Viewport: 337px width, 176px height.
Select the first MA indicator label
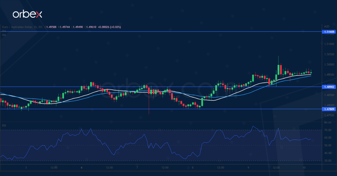[x=4, y=31]
